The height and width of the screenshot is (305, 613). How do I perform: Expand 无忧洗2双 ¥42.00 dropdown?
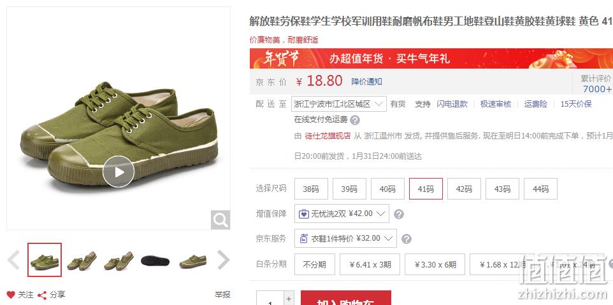point(342,213)
